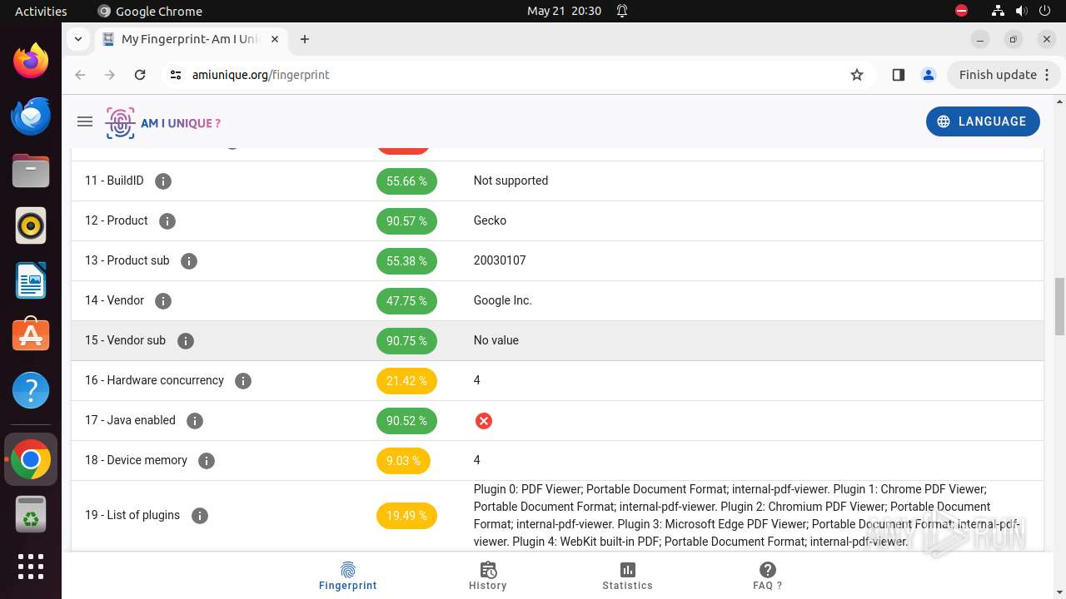Open the Fingerprint bottom tab
This screenshot has height=599, width=1066.
click(x=348, y=576)
